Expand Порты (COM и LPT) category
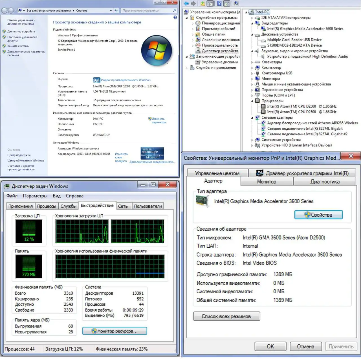This screenshot has height=359, width=361. click(x=252, y=95)
